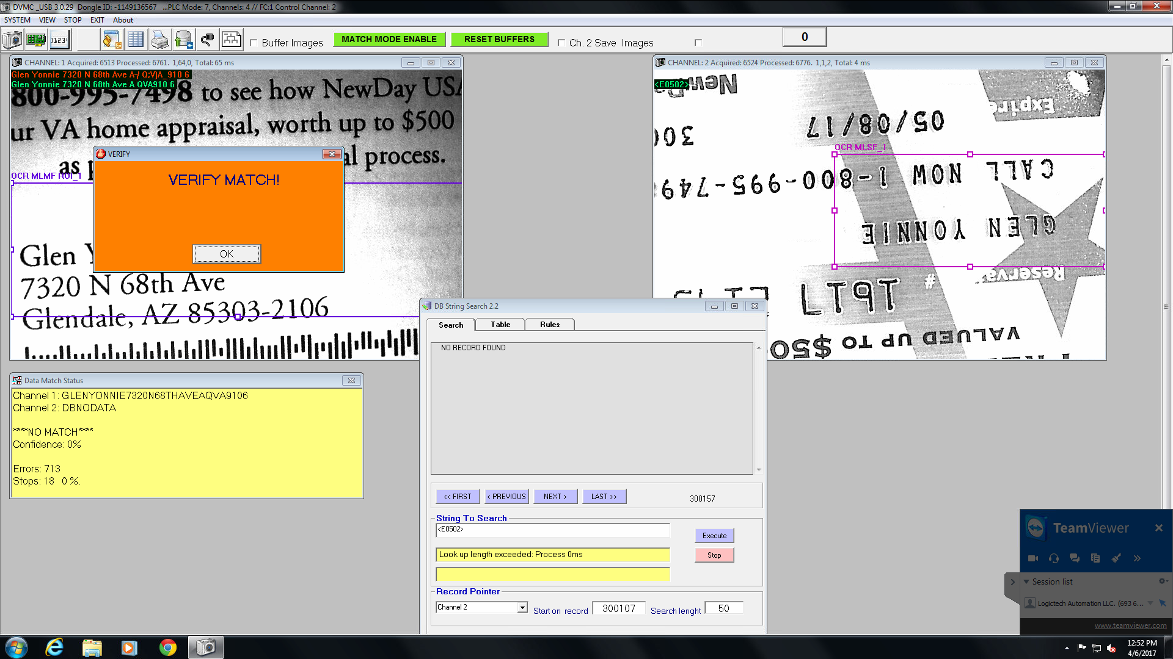Open the flowchart diagram icon
The width and height of the screenshot is (1173, 659).
click(231, 40)
